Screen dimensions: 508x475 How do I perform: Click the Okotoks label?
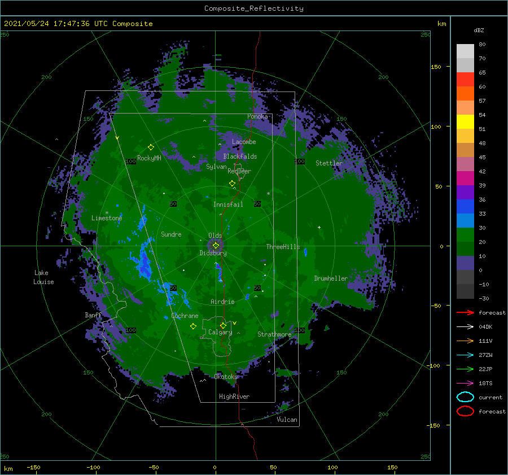226,377
